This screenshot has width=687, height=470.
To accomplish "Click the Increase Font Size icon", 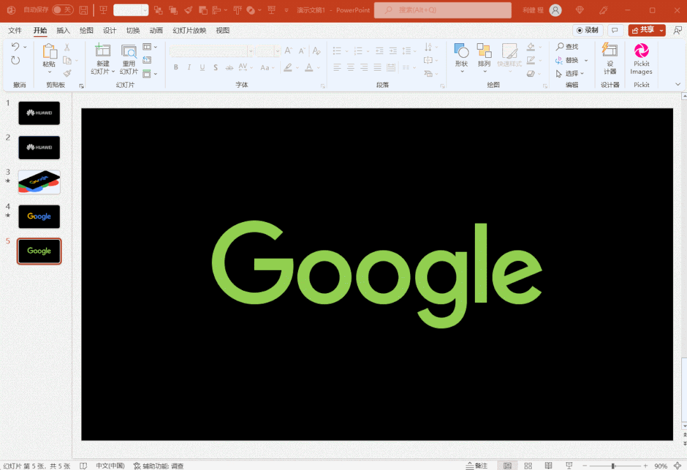I will point(288,51).
